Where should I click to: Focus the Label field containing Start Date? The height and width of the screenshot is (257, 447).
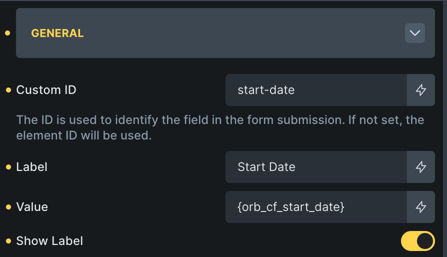click(x=316, y=167)
